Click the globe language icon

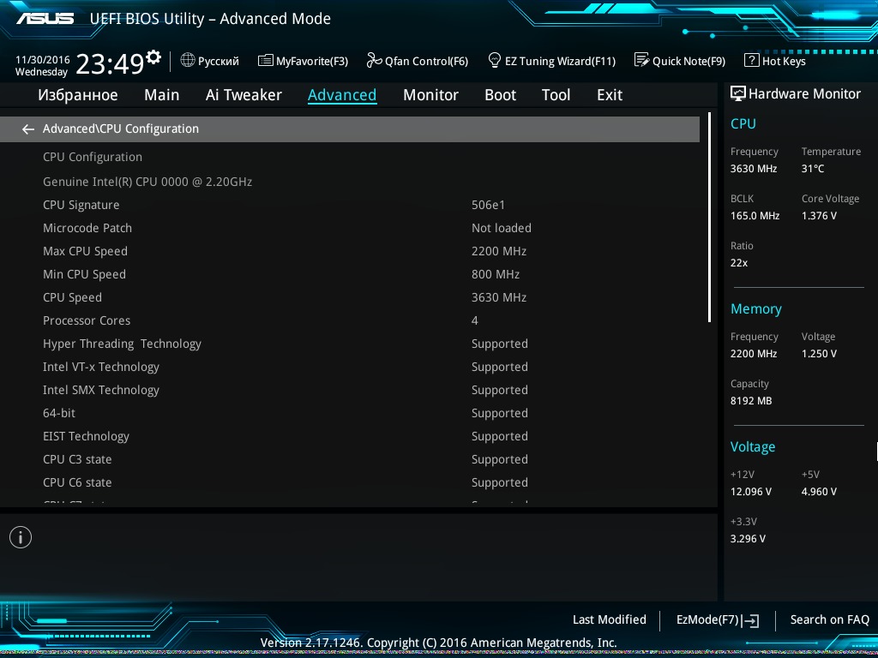coord(188,60)
